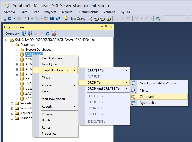
Task: Expand the System Databases folder
Action: coord(17,50)
